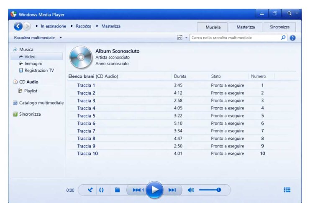The image size is (310, 203).
Task: Click the view options icon
Action: coord(180,38)
